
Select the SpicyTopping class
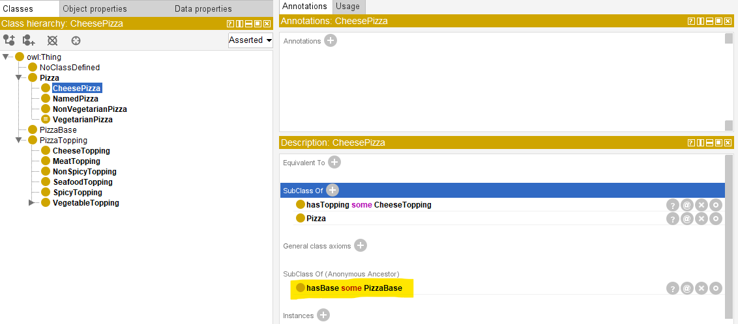click(77, 193)
